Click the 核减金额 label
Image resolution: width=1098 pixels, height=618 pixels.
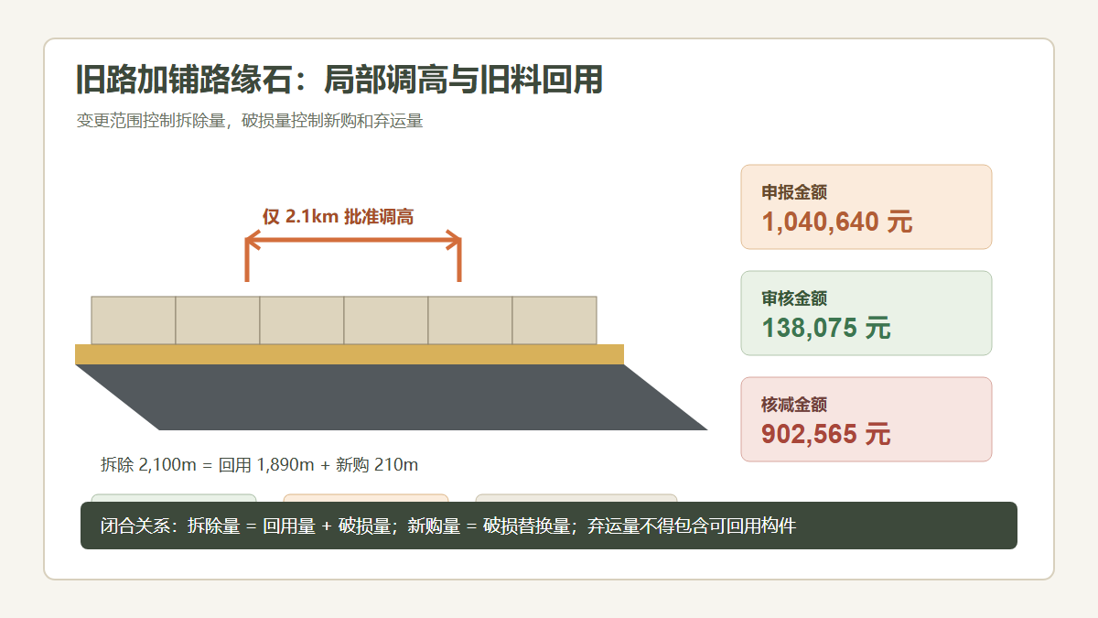(794, 405)
